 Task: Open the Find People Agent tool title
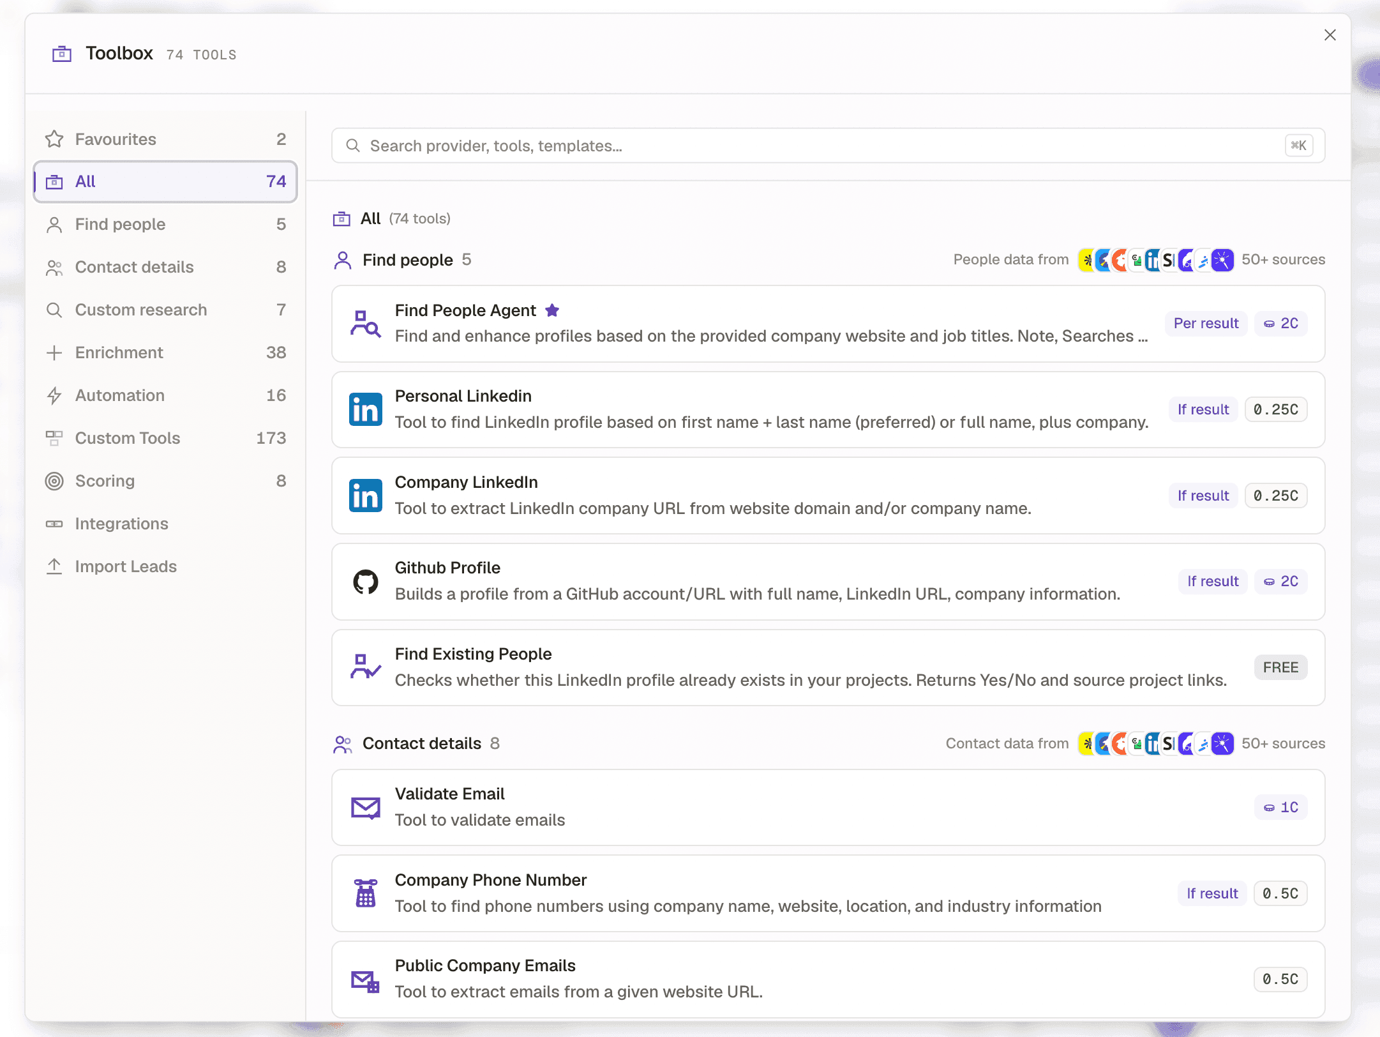(465, 310)
